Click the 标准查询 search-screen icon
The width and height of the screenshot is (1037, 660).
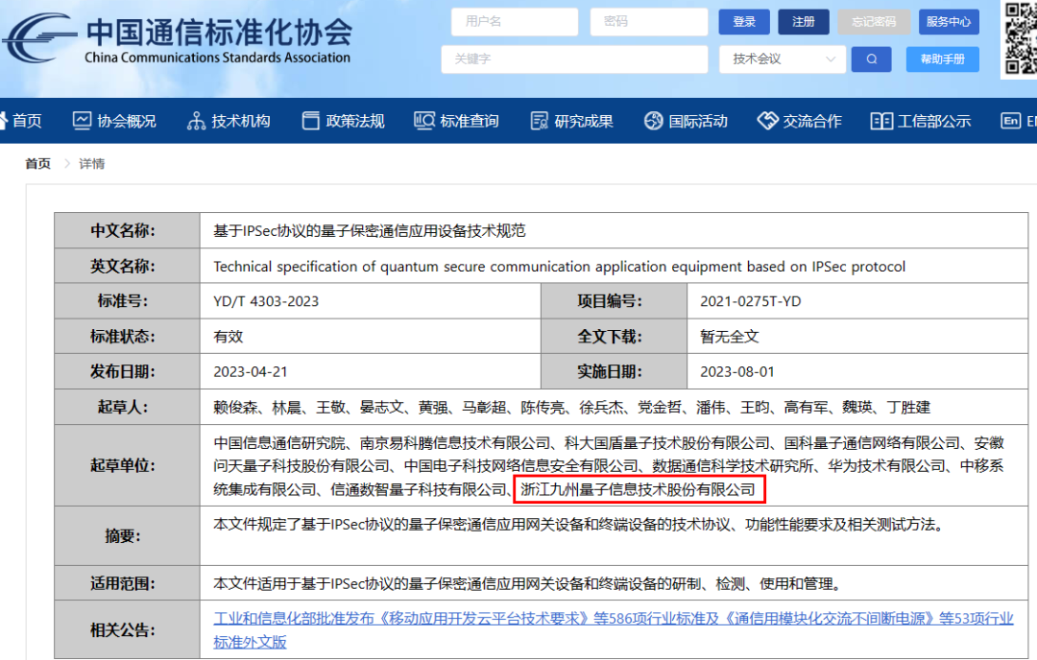point(424,121)
